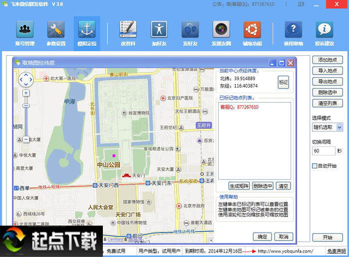
Task: Click 生成矩阵 button
Action: (239, 186)
